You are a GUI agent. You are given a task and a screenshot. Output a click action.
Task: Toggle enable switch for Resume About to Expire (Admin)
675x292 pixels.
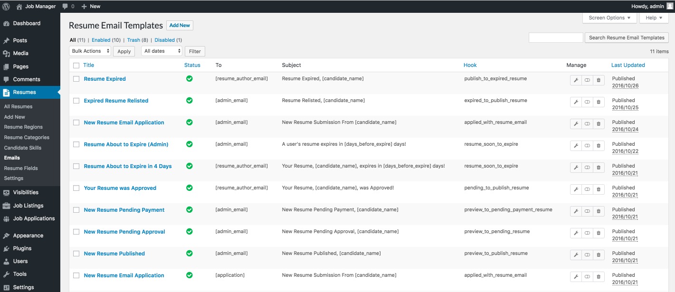pyautogui.click(x=587, y=146)
